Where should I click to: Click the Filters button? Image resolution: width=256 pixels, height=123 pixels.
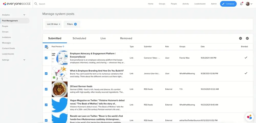pos(72,24)
